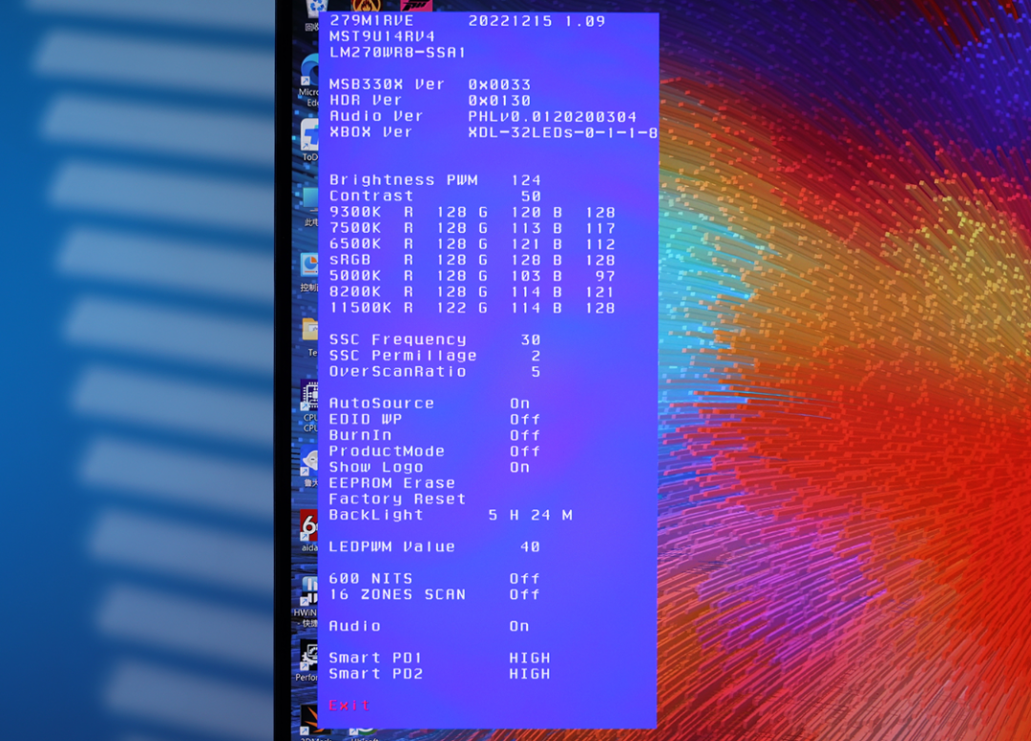Adjust the 11500K green value 114
Viewport: 1031px width, 741px height.
click(x=526, y=307)
